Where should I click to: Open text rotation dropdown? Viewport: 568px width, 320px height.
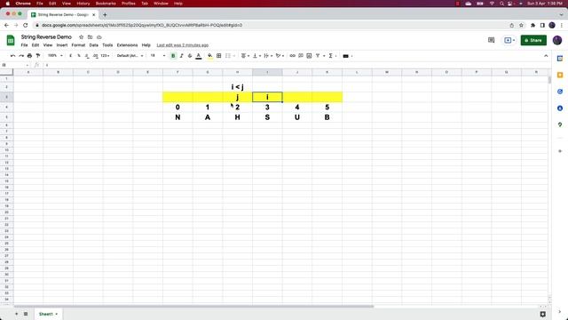pos(280,56)
